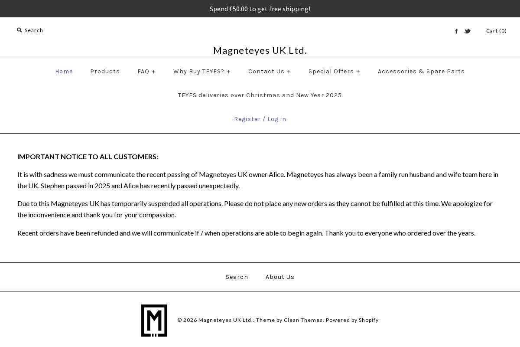
Task: Open the Clean Themes link
Action: coord(303,320)
